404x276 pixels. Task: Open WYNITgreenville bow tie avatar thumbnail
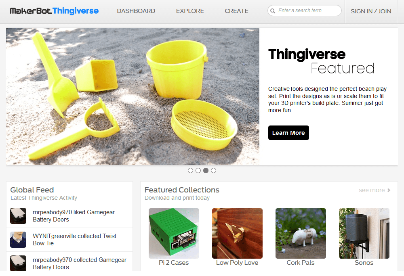(x=18, y=240)
